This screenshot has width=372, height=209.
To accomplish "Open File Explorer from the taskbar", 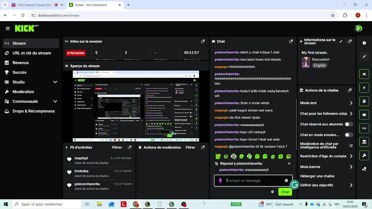I will (x=99, y=204).
